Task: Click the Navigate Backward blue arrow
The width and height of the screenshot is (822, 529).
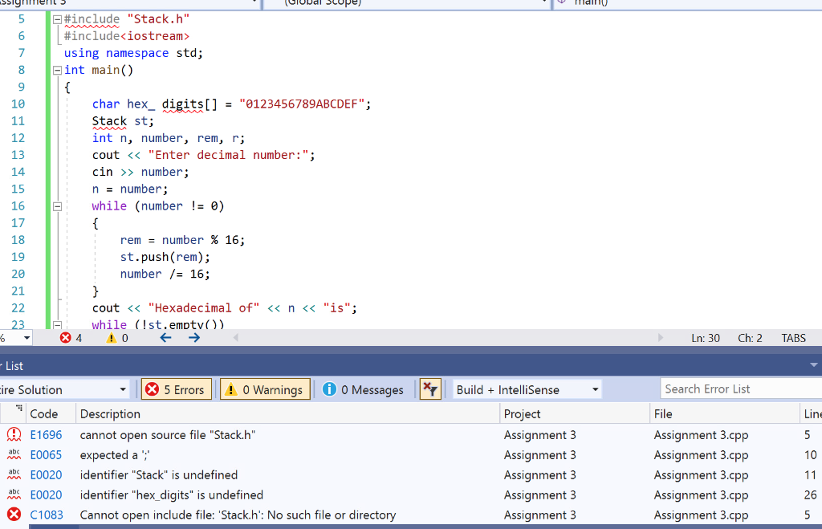Action: click(165, 338)
